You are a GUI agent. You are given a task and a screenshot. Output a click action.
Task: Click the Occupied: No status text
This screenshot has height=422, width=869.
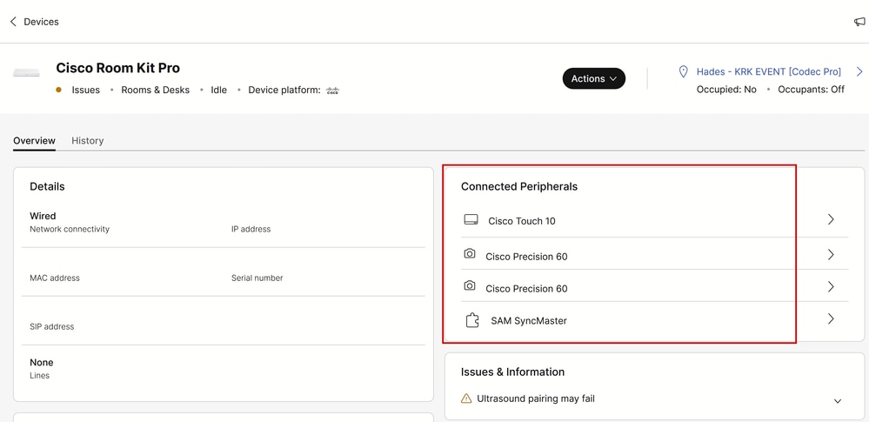coord(726,90)
